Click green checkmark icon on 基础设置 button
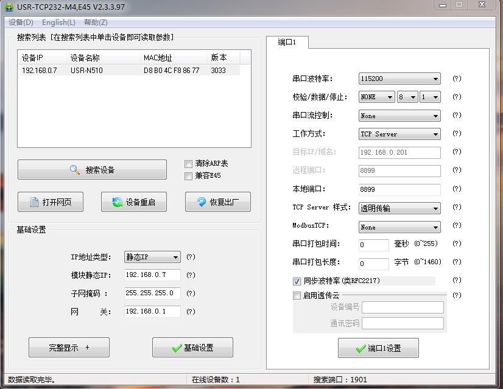 click(x=177, y=348)
